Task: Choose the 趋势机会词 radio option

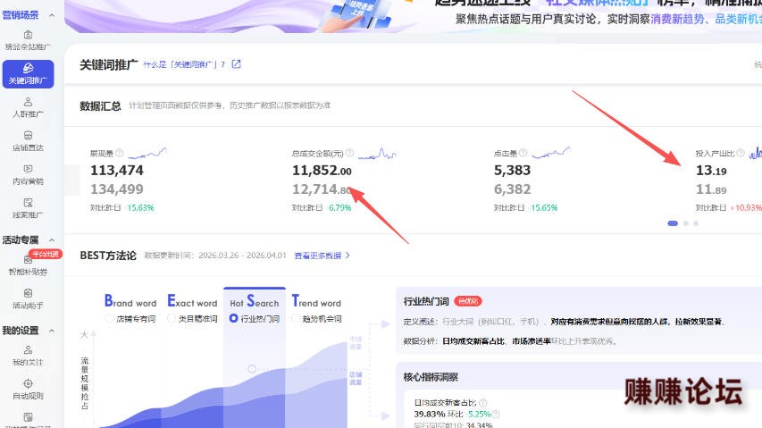Action: tap(297, 318)
